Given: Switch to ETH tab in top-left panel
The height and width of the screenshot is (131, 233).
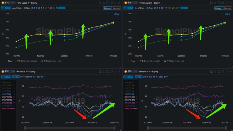Looking at the screenshot, I should click(x=13, y=2).
